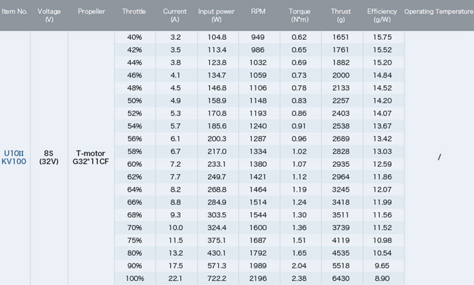Select the 3245 thrust value
Viewport: 474px width, 285px height.
pyautogui.click(x=341, y=190)
